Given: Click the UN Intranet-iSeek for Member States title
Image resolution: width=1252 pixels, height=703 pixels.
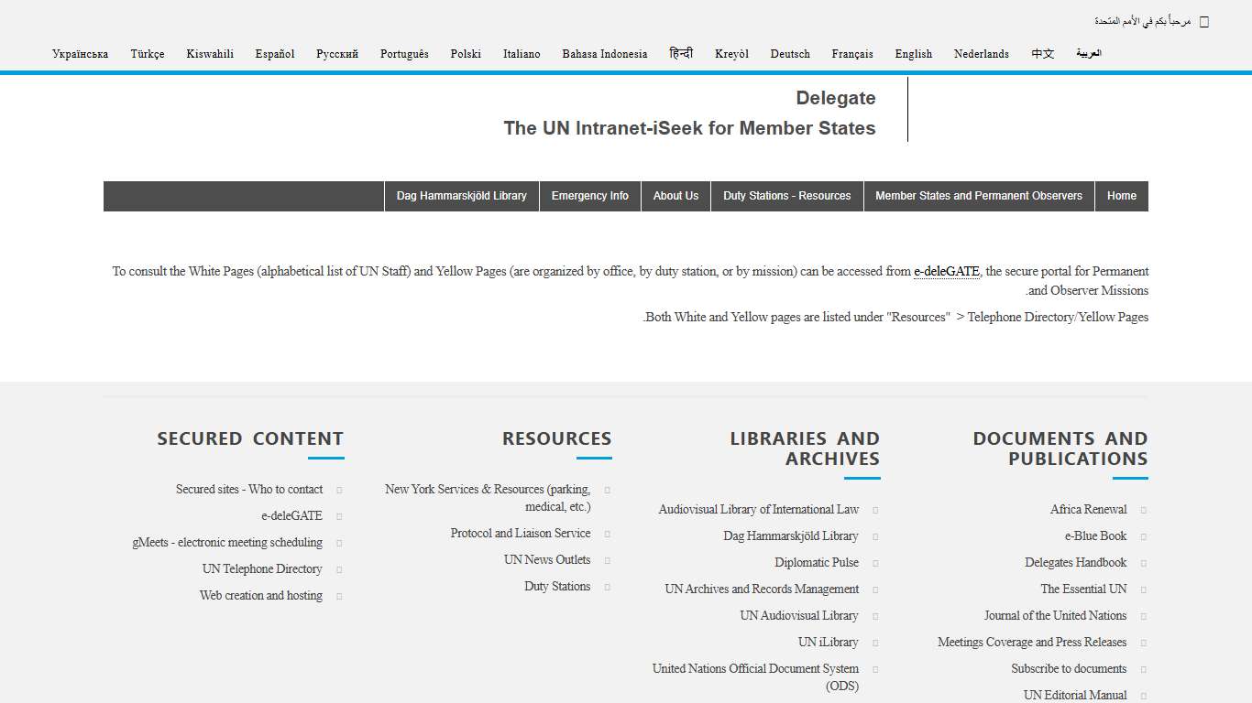Looking at the screenshot, I should [x=689, y=128].
